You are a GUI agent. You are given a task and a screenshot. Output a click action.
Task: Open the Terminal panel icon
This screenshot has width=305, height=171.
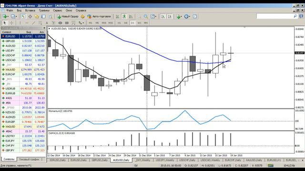point(43,17)
